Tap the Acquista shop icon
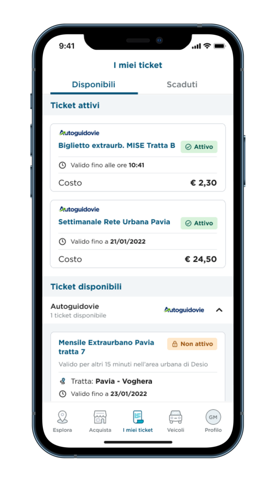This screenshot has width=276, height=483. tap(100, 417)
